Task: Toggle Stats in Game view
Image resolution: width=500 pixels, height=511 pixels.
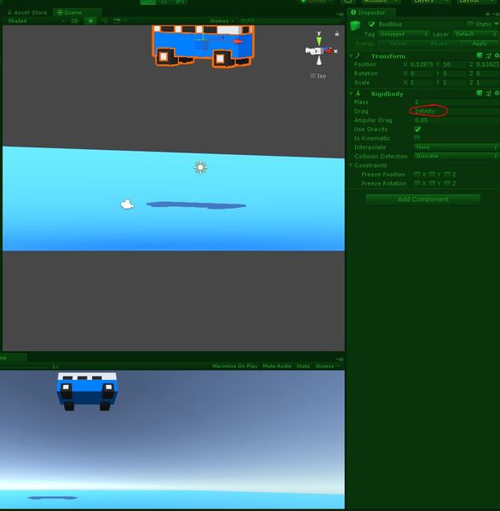Action: 303,366
